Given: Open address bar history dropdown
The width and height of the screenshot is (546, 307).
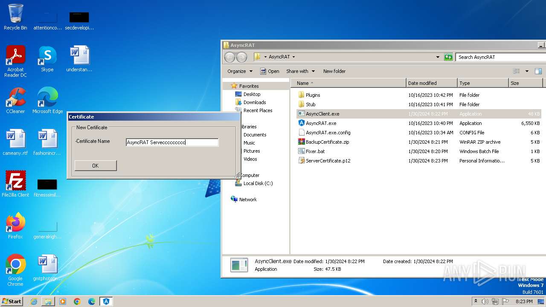Looking at the screenshot, I should (438, 57).
